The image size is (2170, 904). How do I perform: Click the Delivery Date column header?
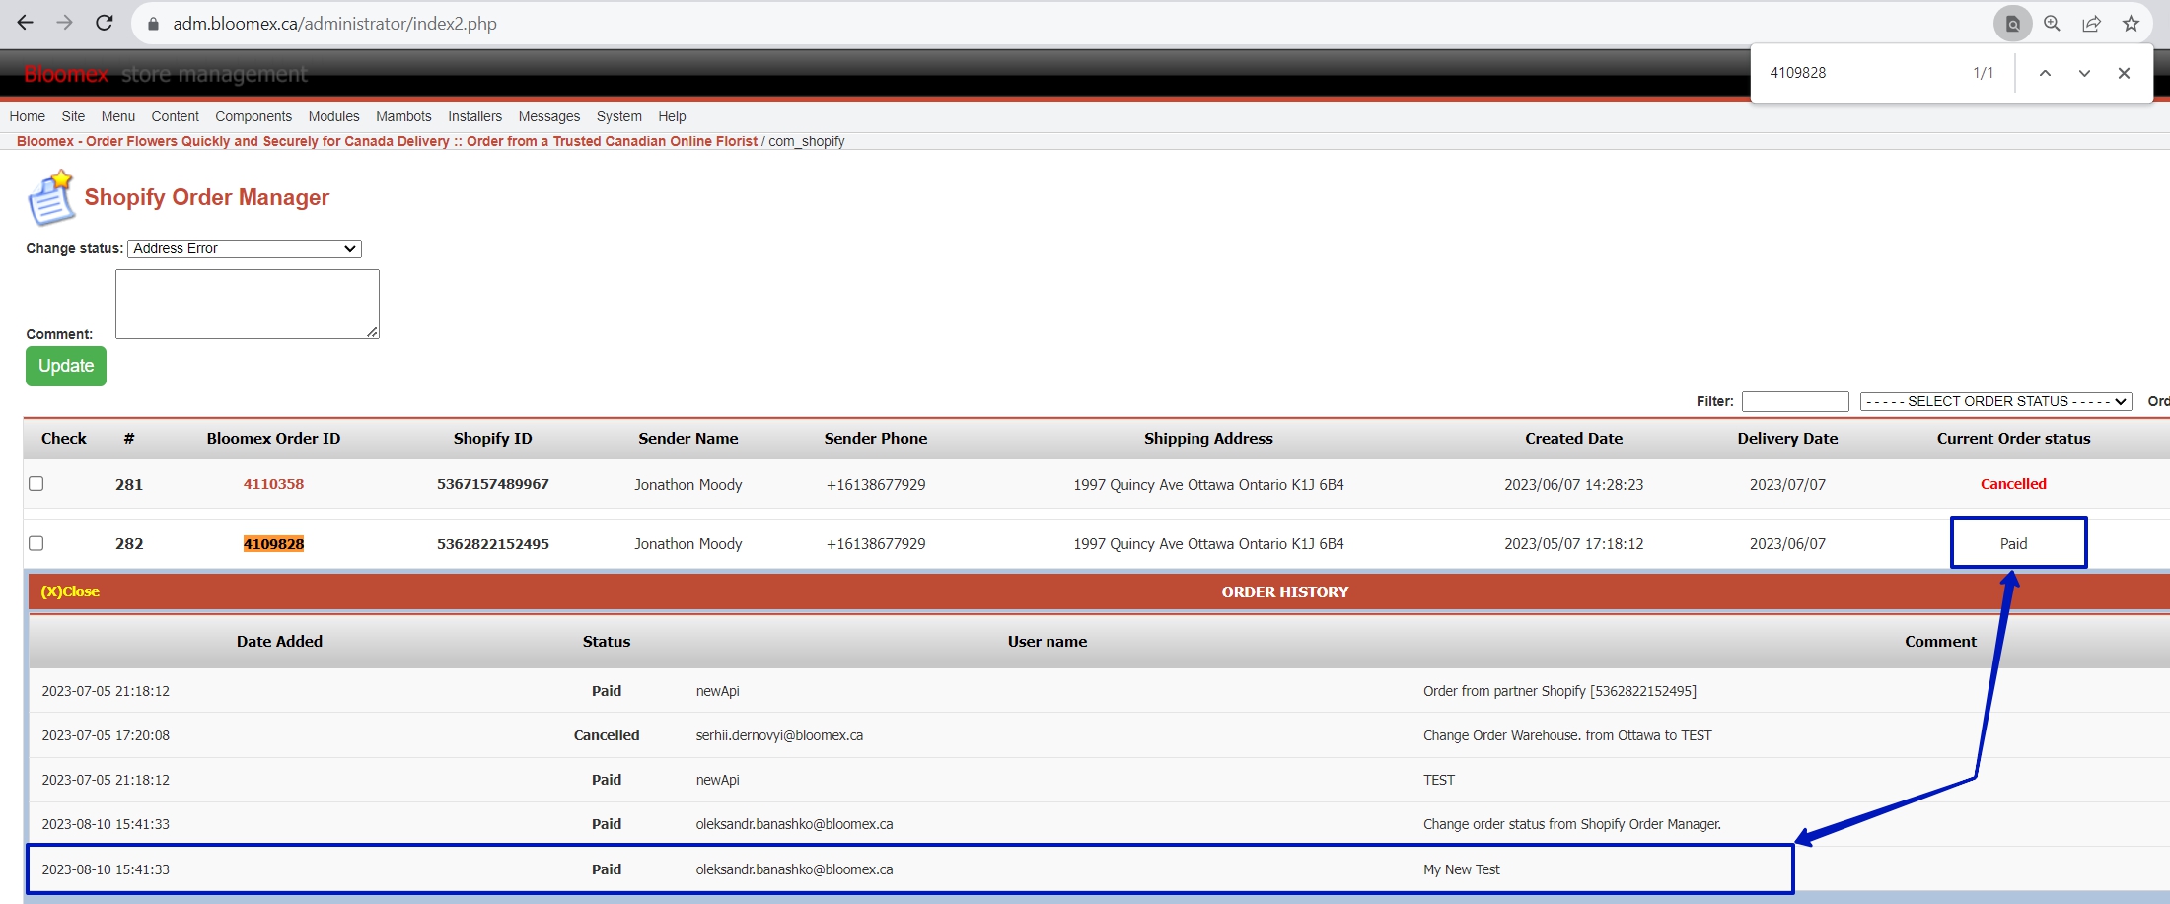click(1787, 438)
